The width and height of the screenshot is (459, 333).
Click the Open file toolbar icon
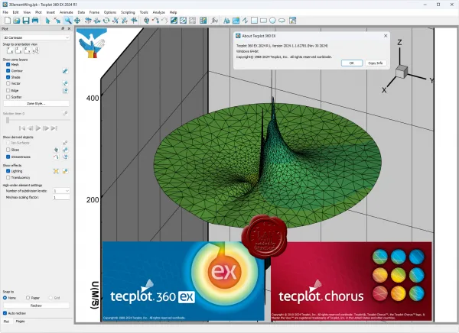(17, 20)
